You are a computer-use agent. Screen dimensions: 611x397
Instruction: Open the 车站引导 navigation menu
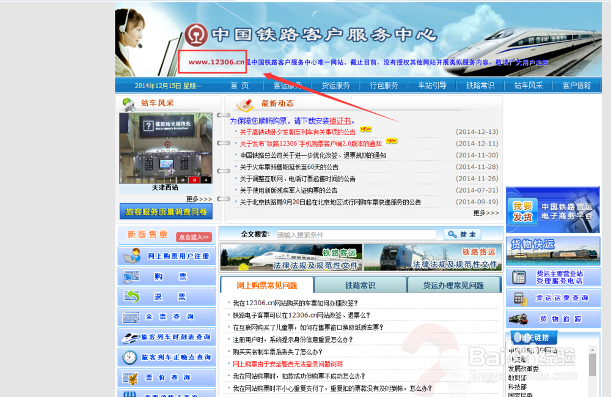pyautogui.click(x=432, y=86)
